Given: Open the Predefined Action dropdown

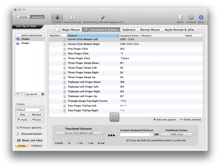Looking at the screenshot, I should [x=178, y=134].
